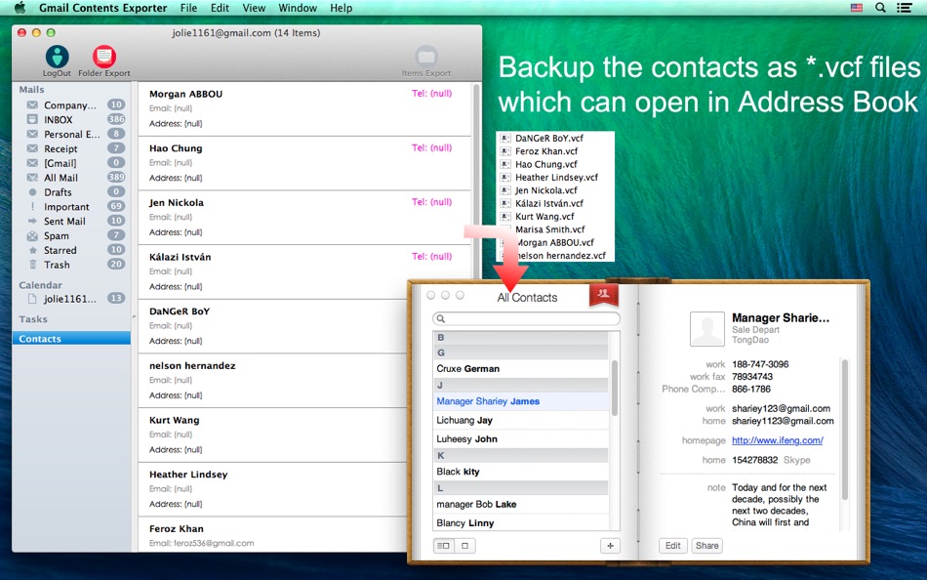Open the Edit menu
The height and width of the screenshot is (580, 927).
[220, 8]
